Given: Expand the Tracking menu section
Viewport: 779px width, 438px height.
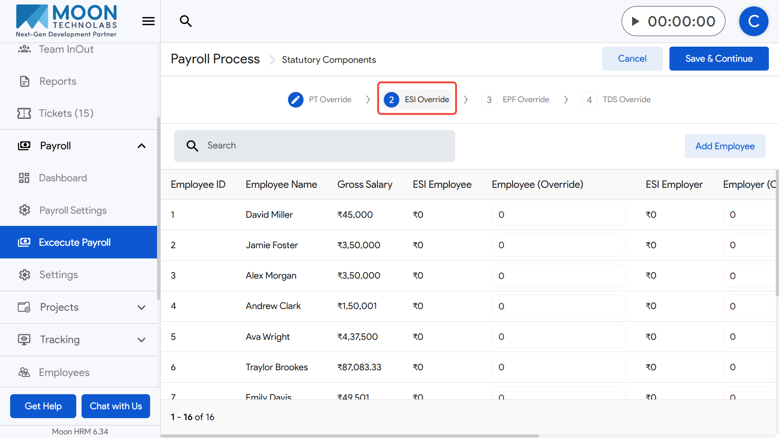Looking at the screenshot, I should 141,340.
